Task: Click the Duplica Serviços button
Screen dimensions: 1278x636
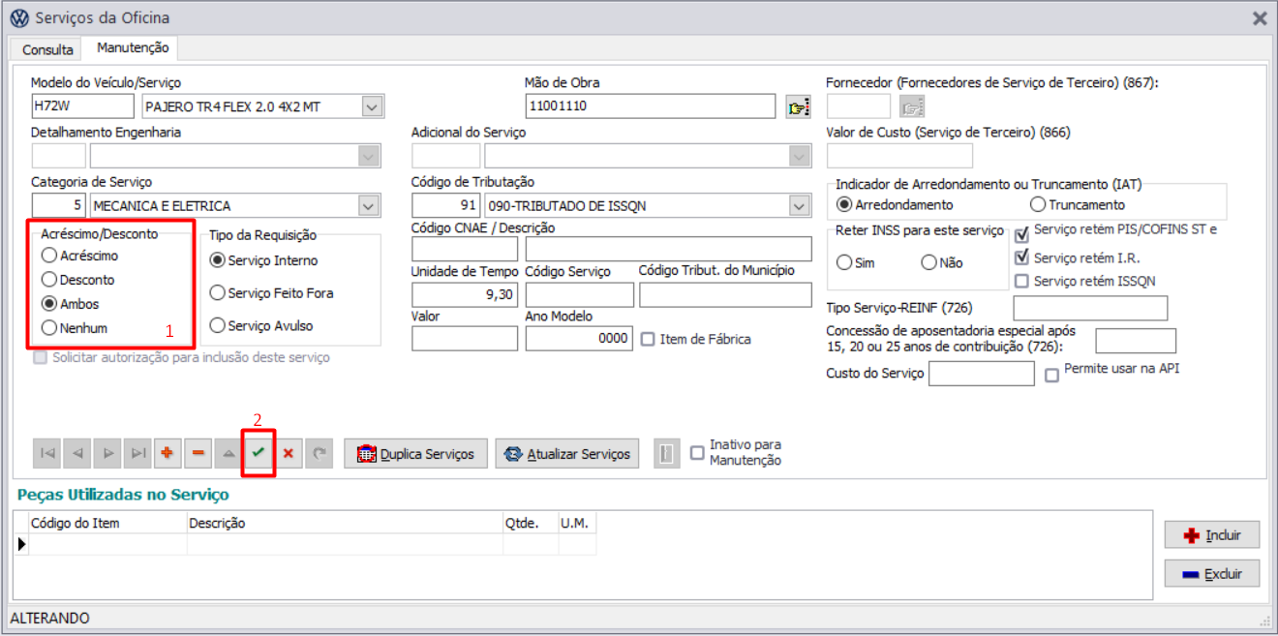Action: click(416, 453)
